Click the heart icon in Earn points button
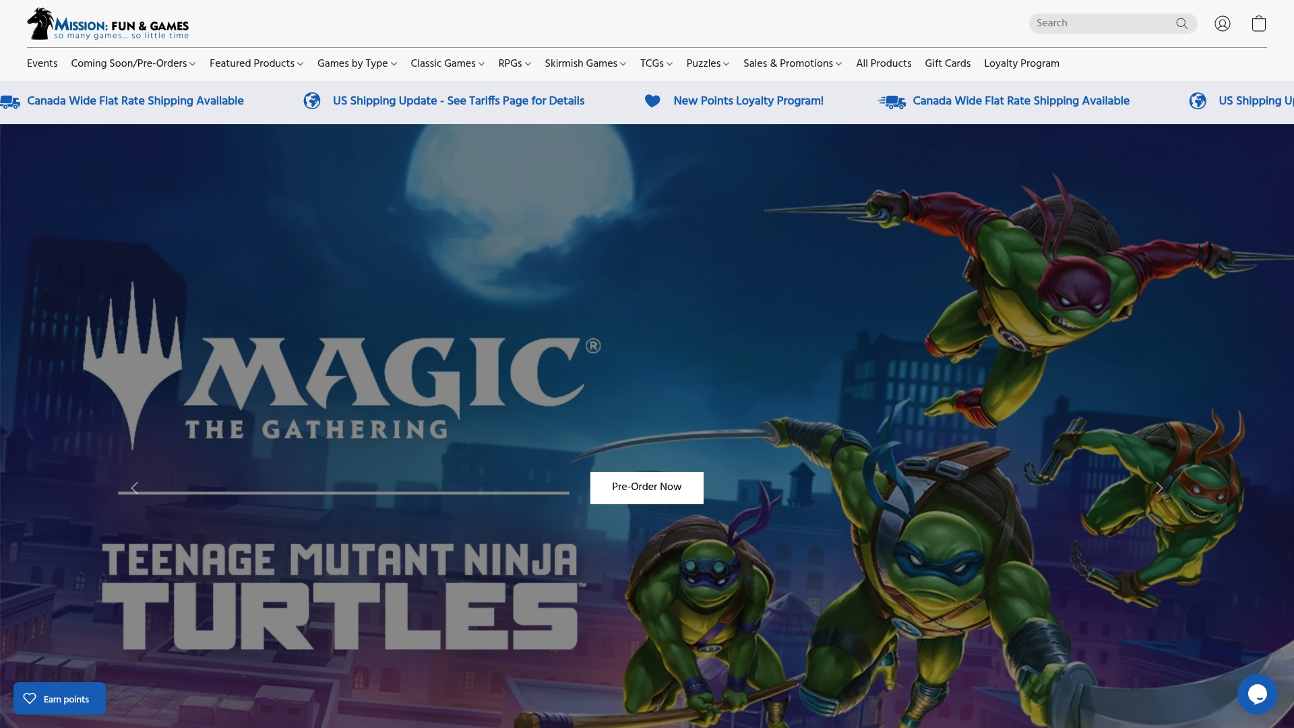Screen dimensions: 1294x728 [30, 698]
